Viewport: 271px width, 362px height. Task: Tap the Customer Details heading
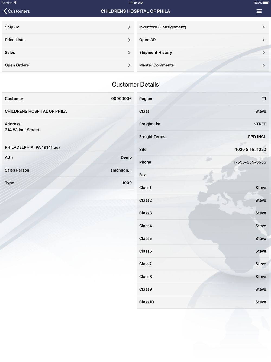coord(135,85)
